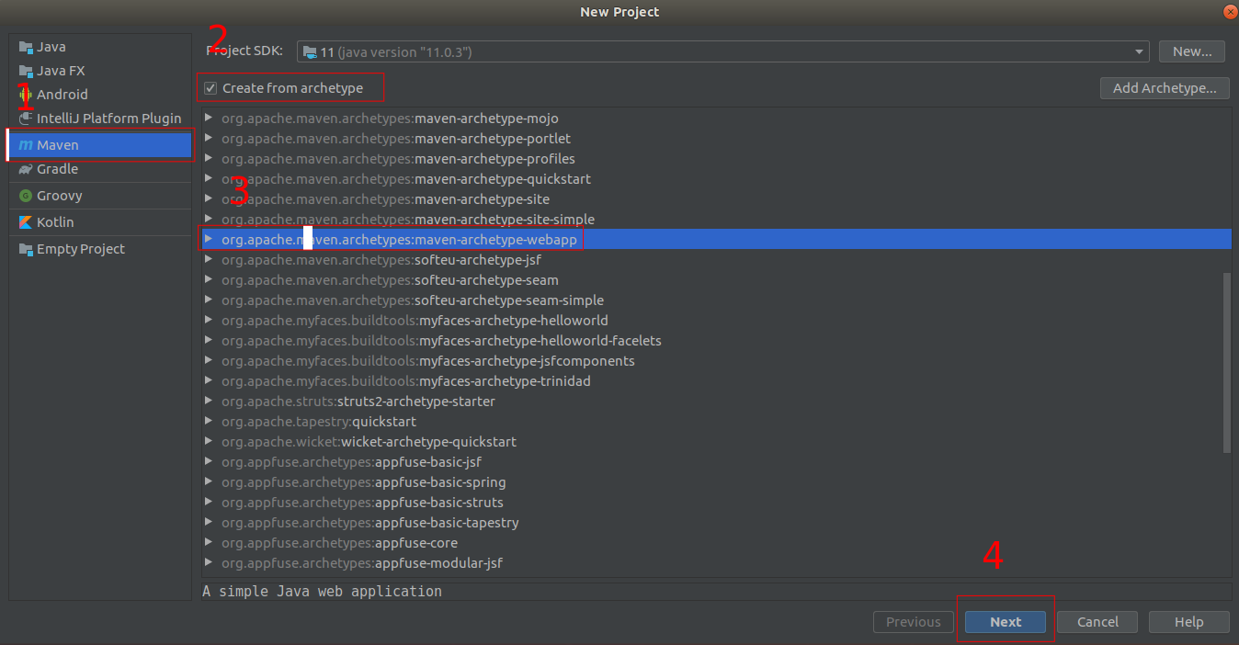Select appfuse-basic-tapestry row
The height and width of the screenshot is (645, 1239).
tap(717, 523)
